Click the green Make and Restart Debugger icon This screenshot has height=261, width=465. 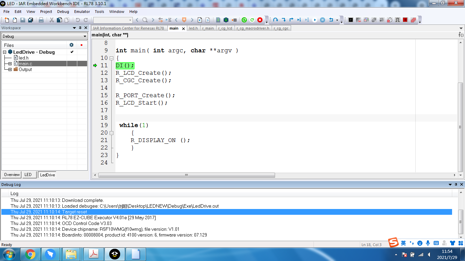click(244, 20)
